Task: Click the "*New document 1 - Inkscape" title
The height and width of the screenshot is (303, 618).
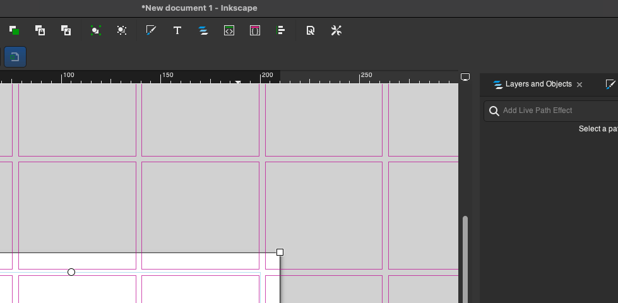Action: click(199, 8)
